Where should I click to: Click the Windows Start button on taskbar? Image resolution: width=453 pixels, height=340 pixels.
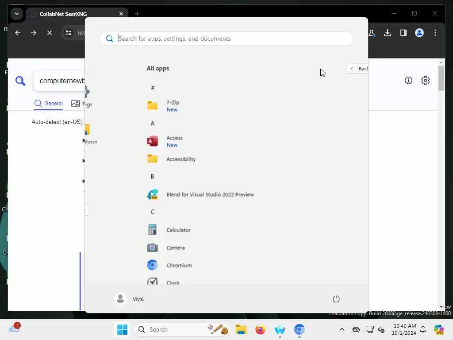click(122, 329)
